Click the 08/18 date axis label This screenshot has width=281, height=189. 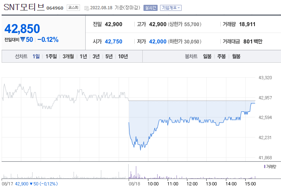(x=134, y=184)
